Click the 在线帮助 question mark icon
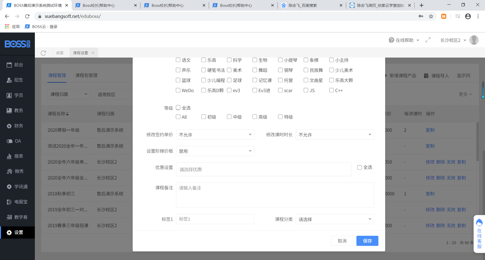The width and height of the screenshot is (485, 260). pyautogui.click(x=391, y=40)
